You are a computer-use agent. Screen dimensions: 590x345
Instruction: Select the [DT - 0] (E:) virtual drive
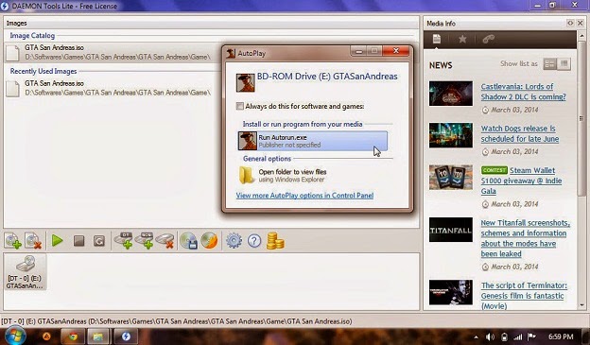tap(25, 272)
